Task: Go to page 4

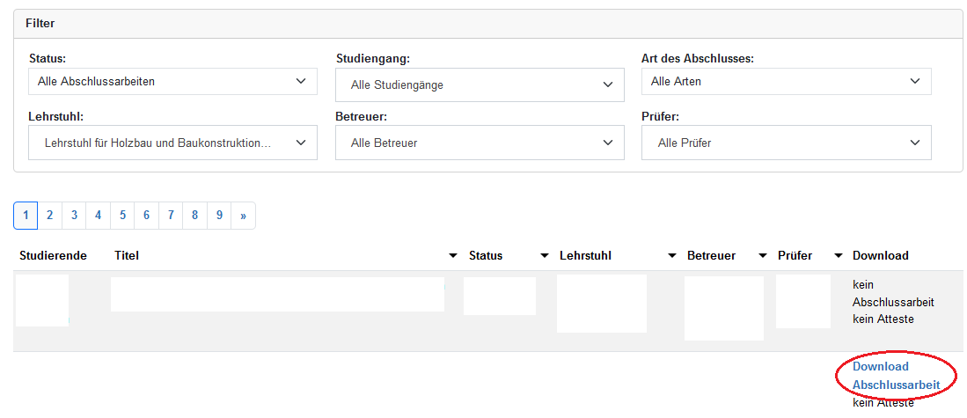Action: click(x=99, y=216)
